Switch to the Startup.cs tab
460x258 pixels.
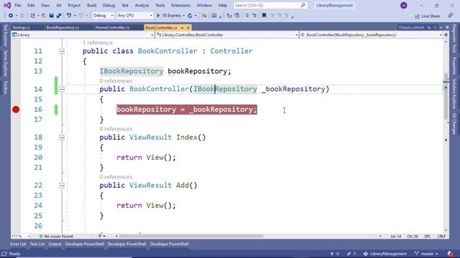click(21, 27)
